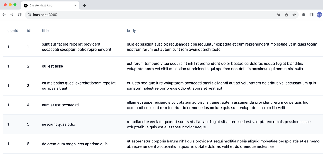323x157 pixels.
Task: Click the body column header
Action: pos(131,31)
